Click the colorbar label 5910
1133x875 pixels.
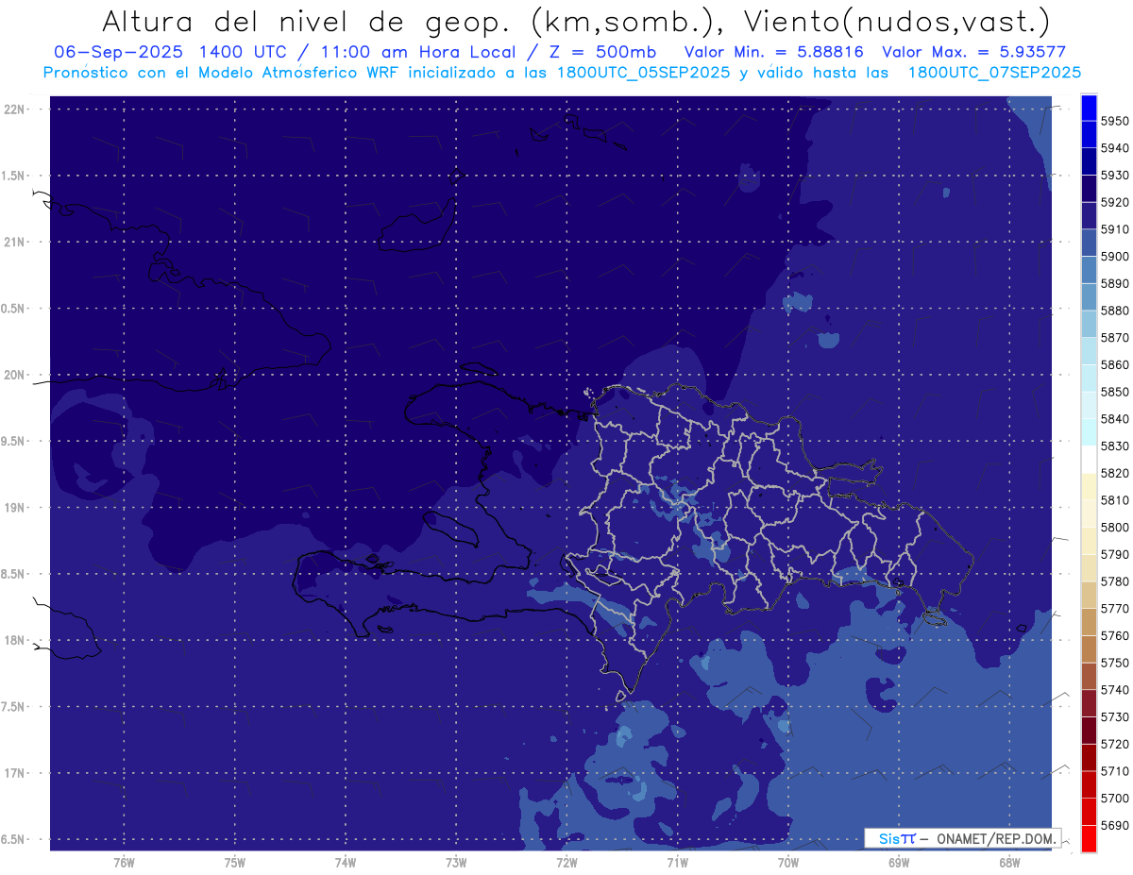1114,229
